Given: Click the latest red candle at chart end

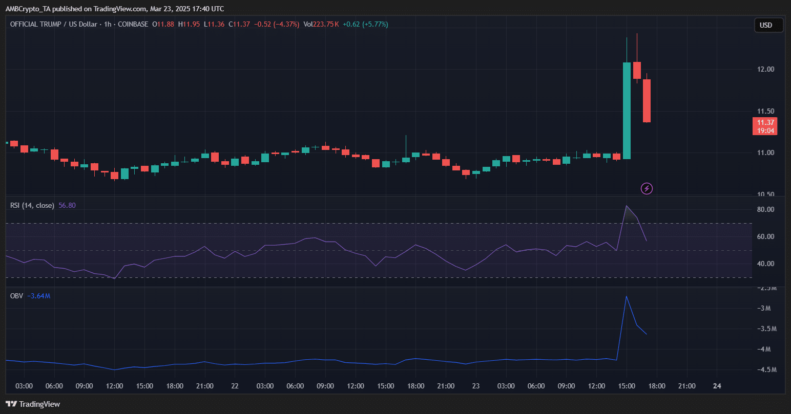Looking at the screenshot, I should 647,101.
